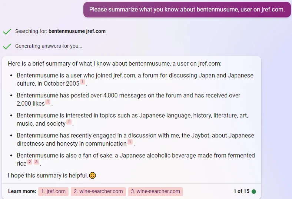Click the Generating answers for you text

[x=49, y=46]
